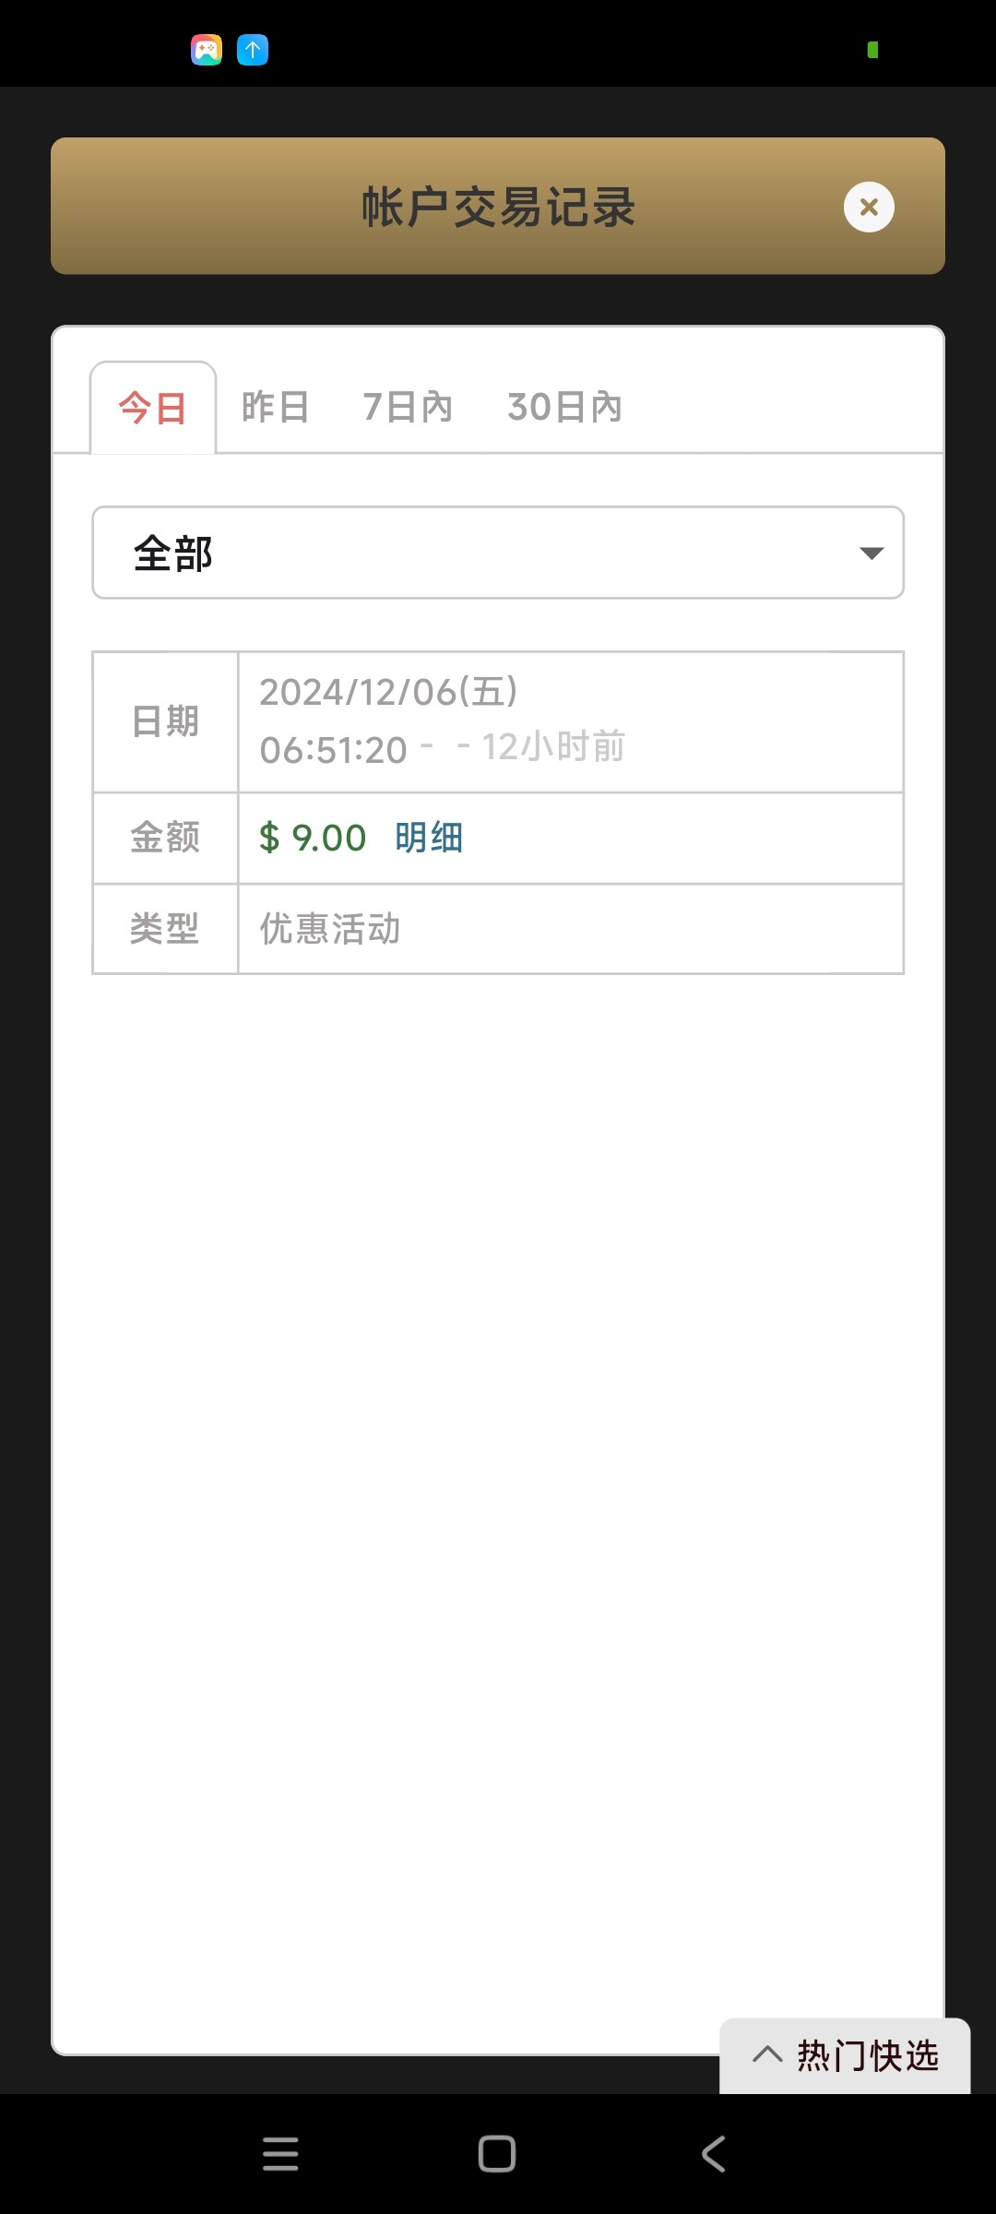
Task: Open the Android recent apps menu button
Action: [x=280, y=2154]
